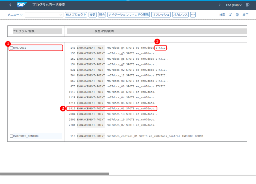Select line 154 rm07docs_g7 enhancement point

[x=114, y=64]
